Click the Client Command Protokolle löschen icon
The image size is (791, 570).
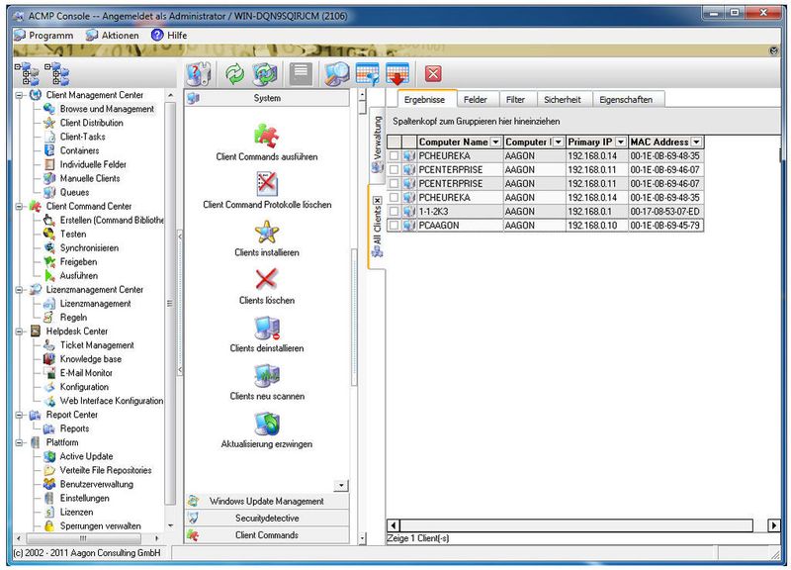(266, 183)
